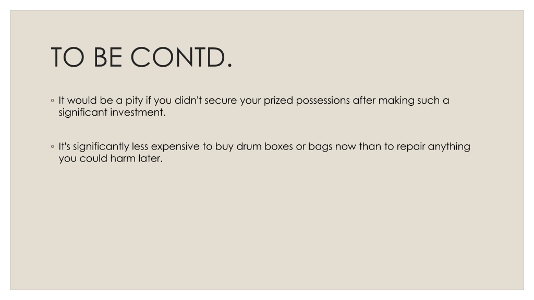534x300 pixels.
Task: Select the first bullet marker
Action: click(x=53, y=101)
